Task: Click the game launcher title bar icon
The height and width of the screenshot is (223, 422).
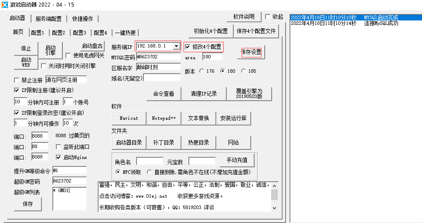Action: point(5,4)
